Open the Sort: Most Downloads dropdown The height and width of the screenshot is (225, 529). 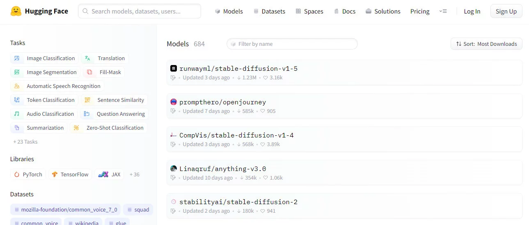click(486, 44)
